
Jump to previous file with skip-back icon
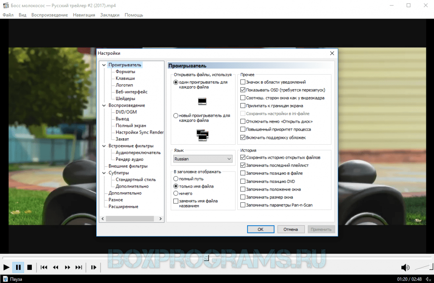[x=44, y=267]
